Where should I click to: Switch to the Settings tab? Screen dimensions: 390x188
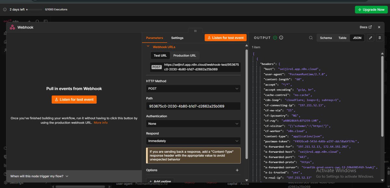pos(177,38)
